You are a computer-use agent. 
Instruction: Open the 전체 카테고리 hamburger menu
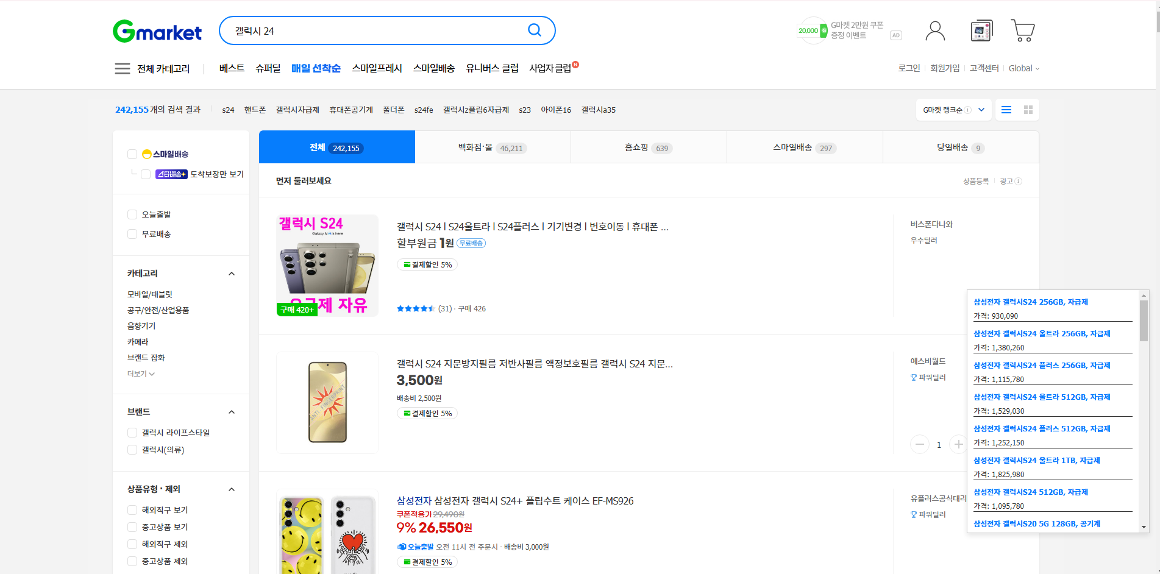[122, 68]
